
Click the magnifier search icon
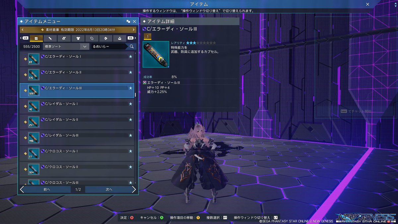[132, 46]
